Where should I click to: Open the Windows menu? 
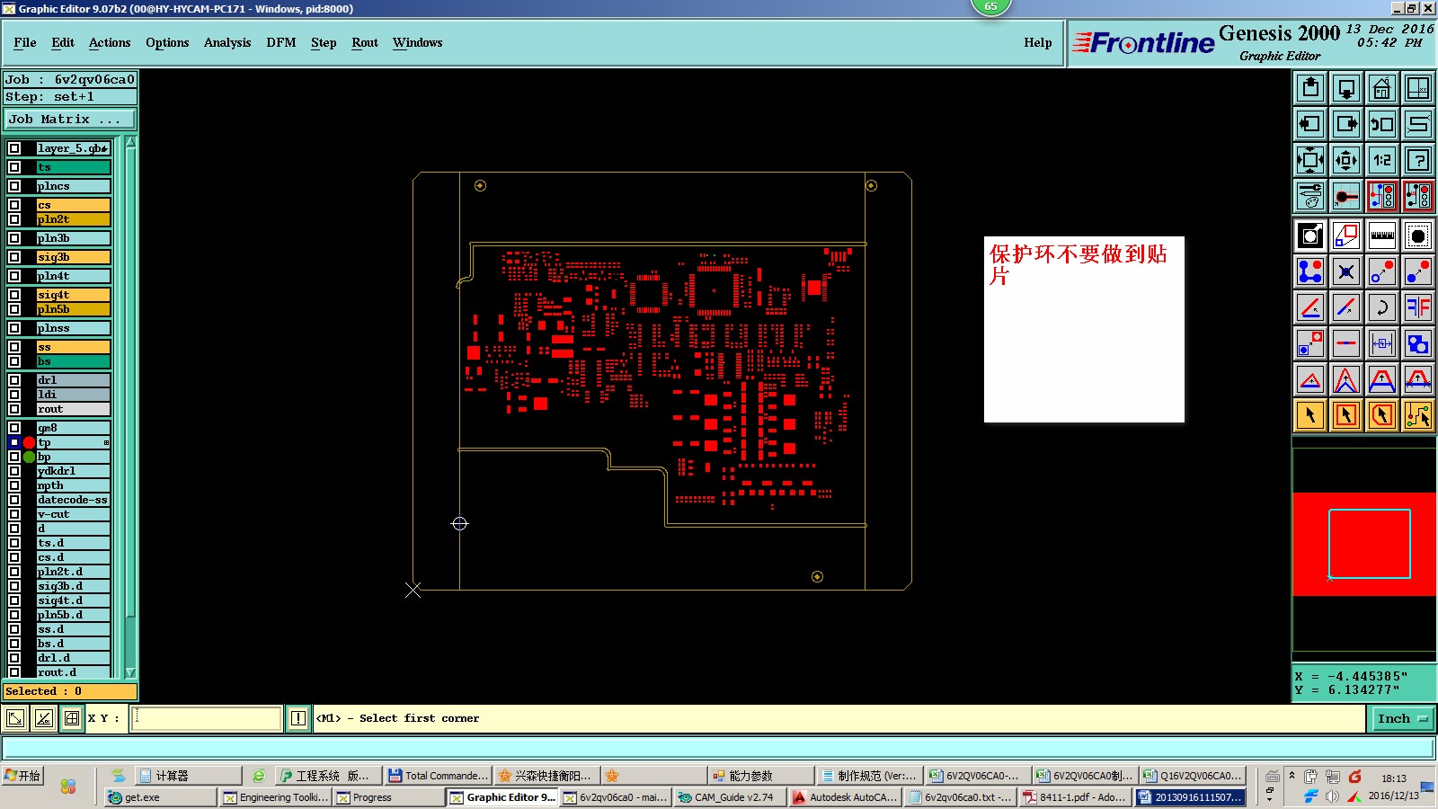click(418, 42)
